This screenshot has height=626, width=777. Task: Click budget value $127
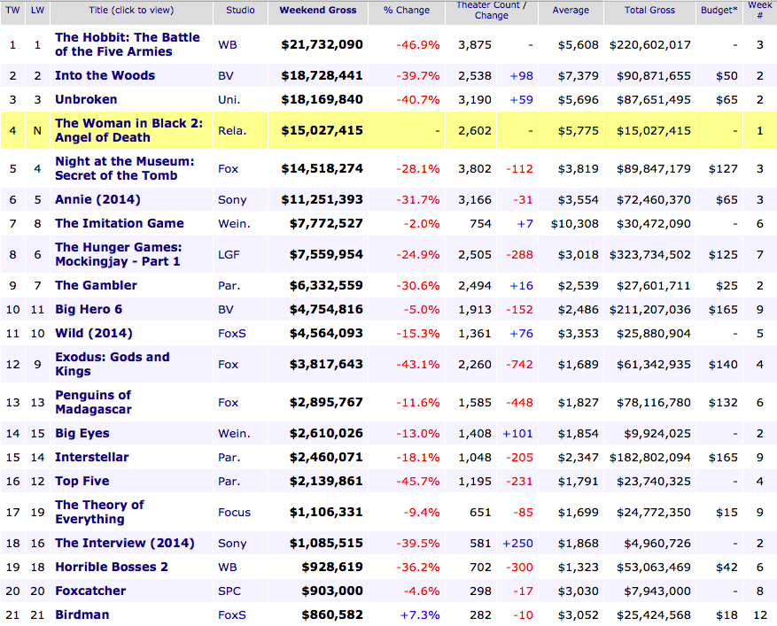pyautogui.click(x=723, y=169)
